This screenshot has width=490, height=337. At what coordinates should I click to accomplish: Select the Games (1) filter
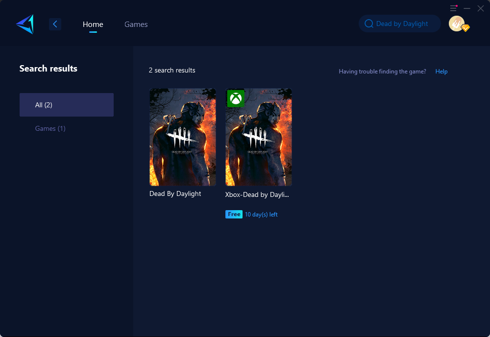(x=50, y=128)
